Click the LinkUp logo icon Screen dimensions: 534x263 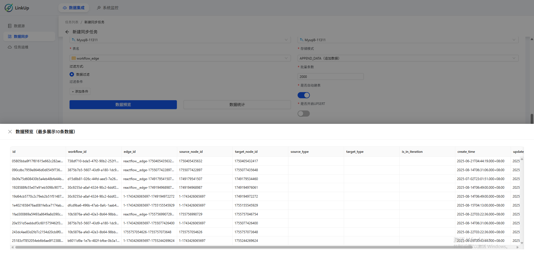pyautogui.click(x=9, y=8)
